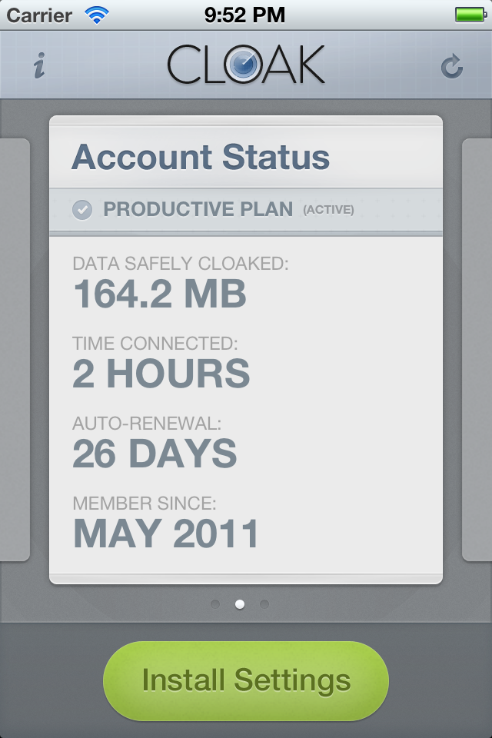Tap the Productive Plan label
Viewport: 492px width, 738px height.
coord(198,209)
